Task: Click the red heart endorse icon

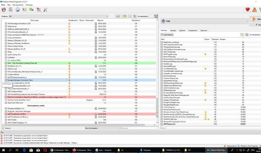Action: [x=248, y=10]
